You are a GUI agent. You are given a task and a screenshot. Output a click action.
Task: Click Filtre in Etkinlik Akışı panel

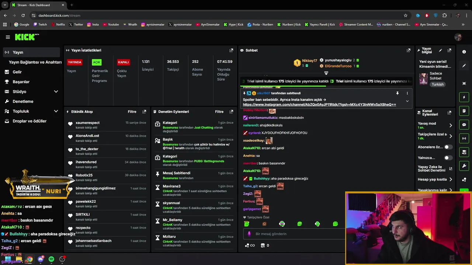pyautogui.click(x=132, y=112)
